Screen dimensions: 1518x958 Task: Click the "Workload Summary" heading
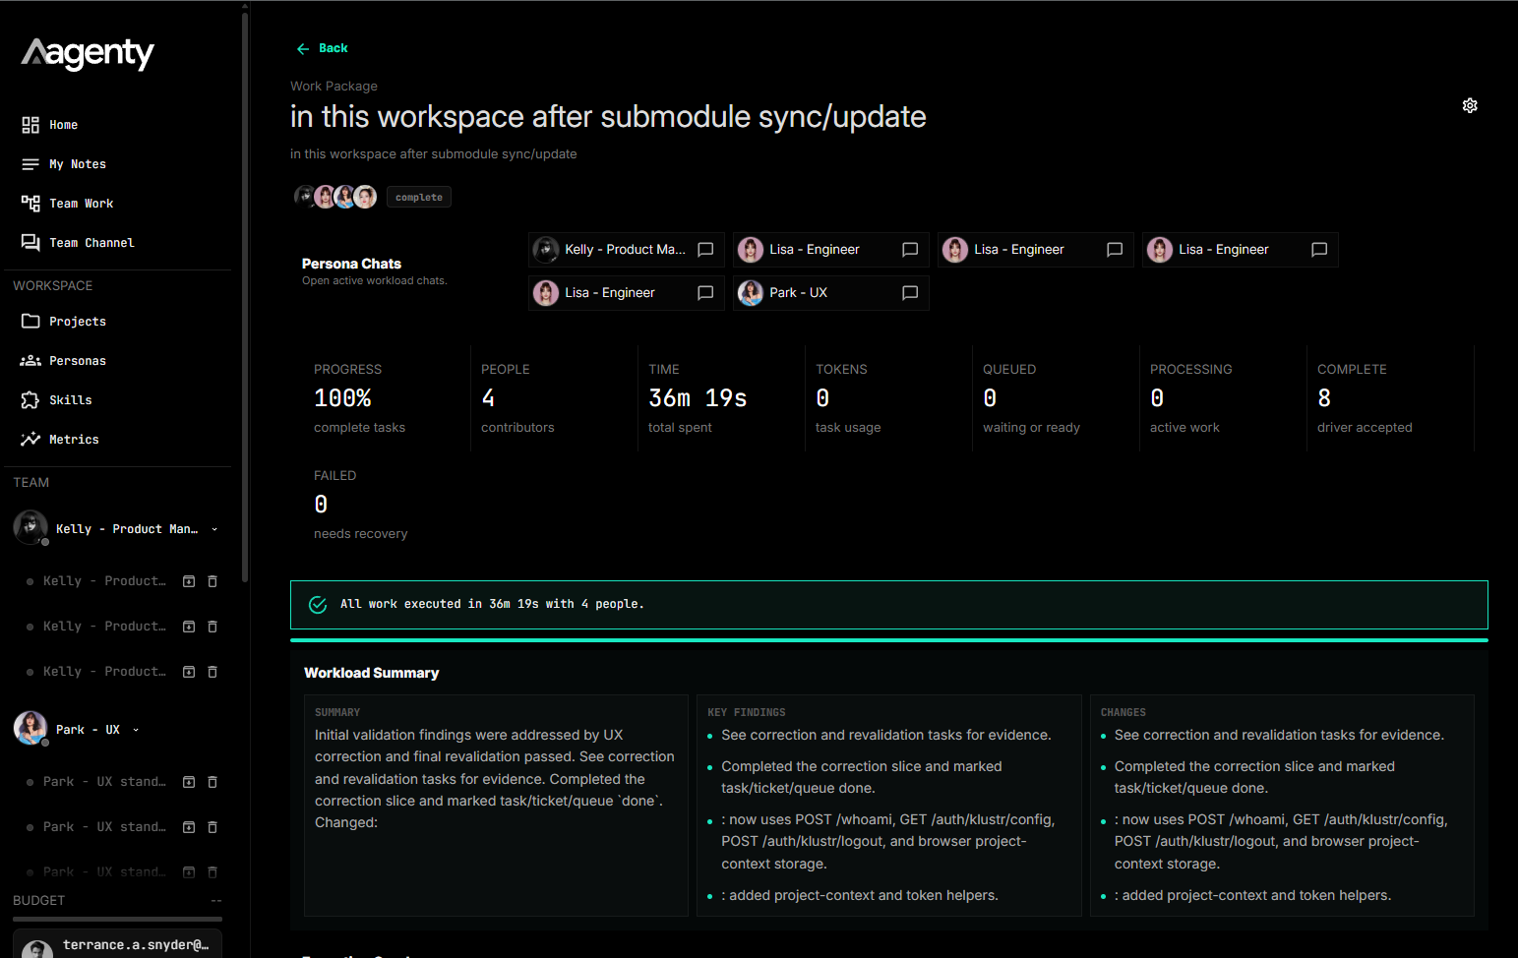tap(372, 673)
